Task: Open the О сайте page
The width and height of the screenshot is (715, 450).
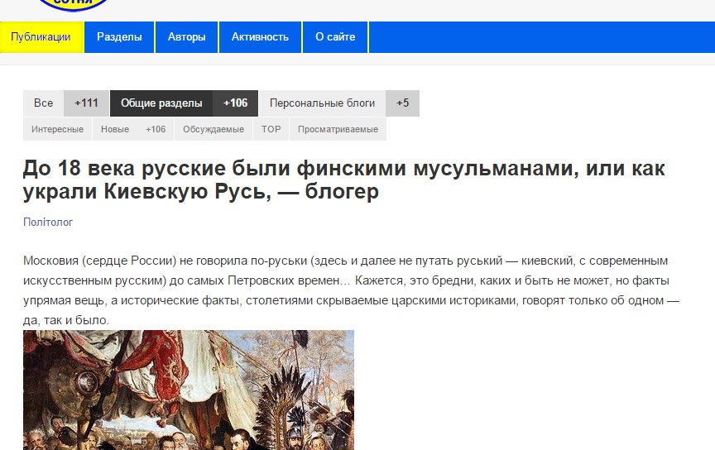Action: [335, 37]
